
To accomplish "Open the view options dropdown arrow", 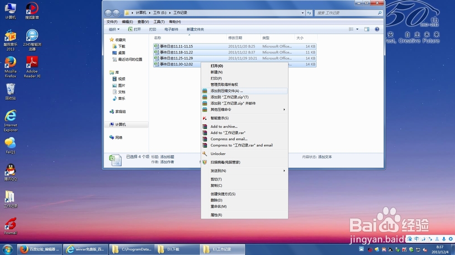I will point(357,29).
